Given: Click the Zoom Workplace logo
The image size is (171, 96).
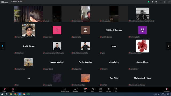Looking at the screenshot, I should tap(5, 2).
